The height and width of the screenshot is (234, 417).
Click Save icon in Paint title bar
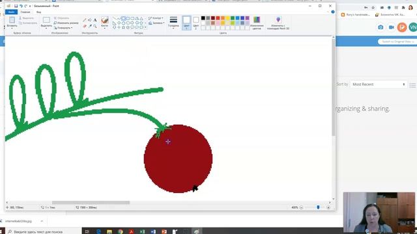pos(16,6)
